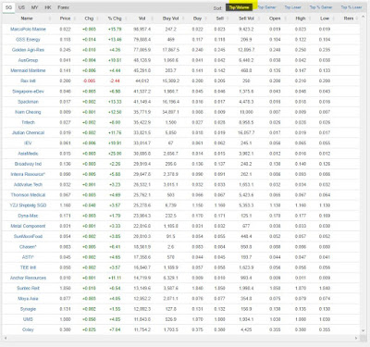Screen dimensions: 370x347
Task: Sort table by Open column header
Action: (275, 19)
